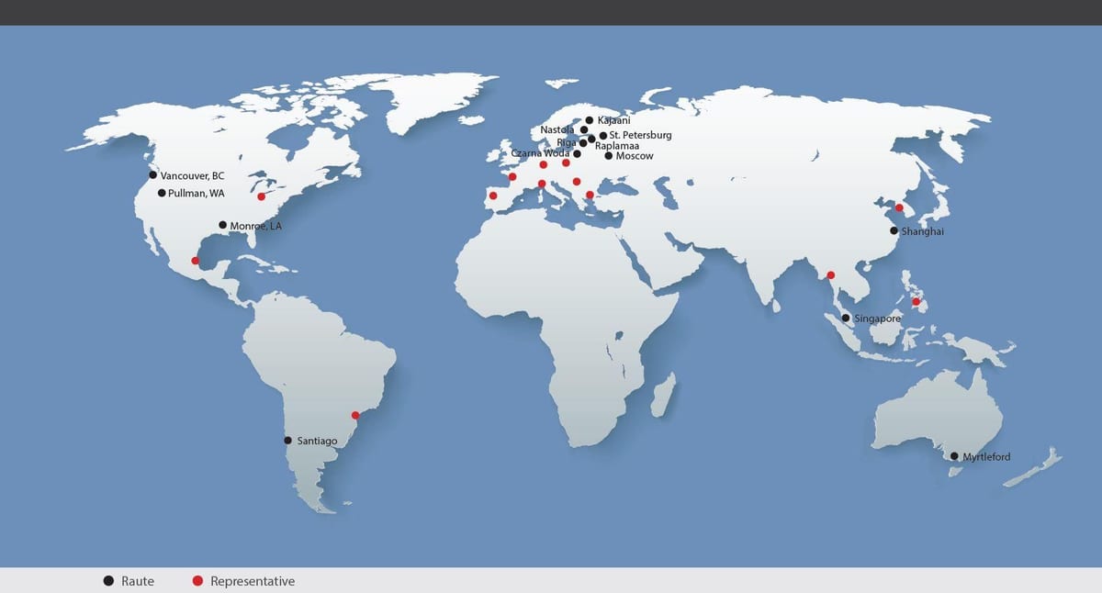Click the Kajaani marker in Finland
Image resolution: width=1102 pixels, height=593 pixels.
pyautogui.click(x=589, y=120)
